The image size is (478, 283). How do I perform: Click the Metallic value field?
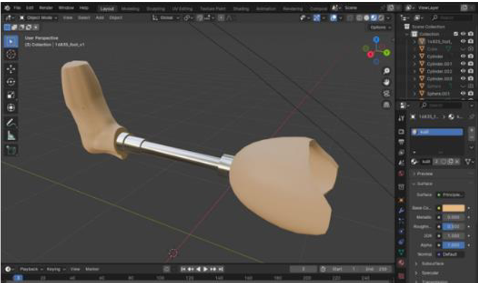(x=453, y=217)
